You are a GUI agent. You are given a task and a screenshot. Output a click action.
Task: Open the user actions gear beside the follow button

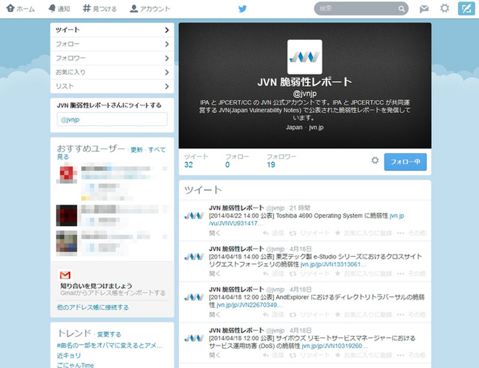[375, 161]
